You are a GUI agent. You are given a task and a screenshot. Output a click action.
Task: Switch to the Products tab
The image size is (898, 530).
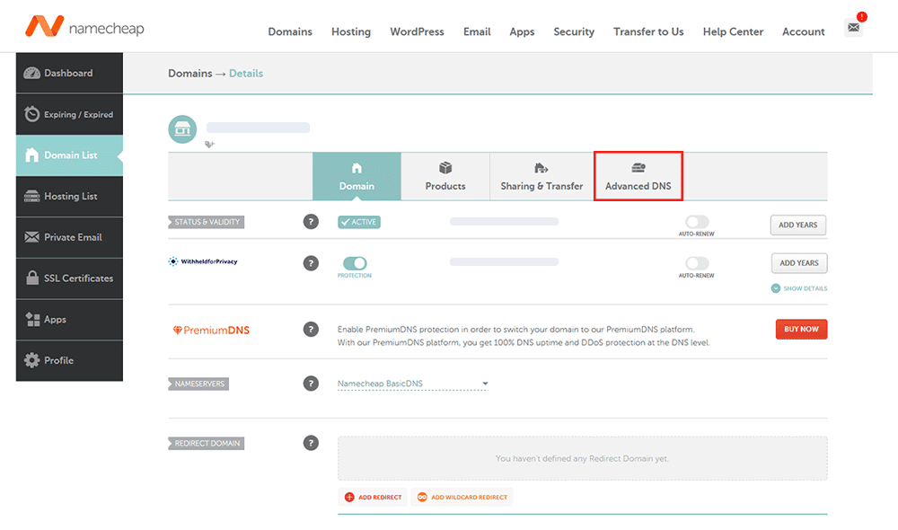(445, 176)
